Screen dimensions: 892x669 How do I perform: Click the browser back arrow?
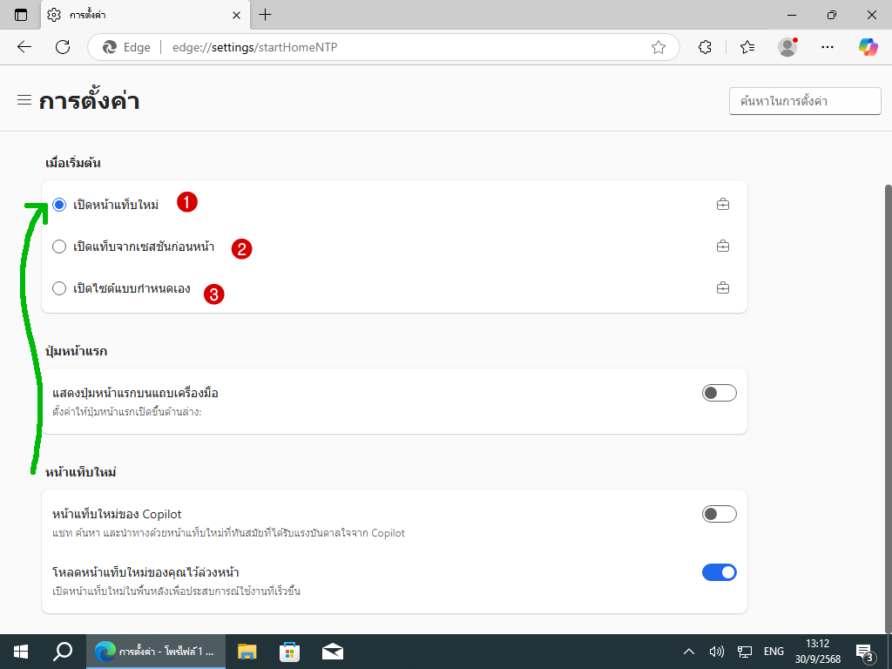[24, 47]
